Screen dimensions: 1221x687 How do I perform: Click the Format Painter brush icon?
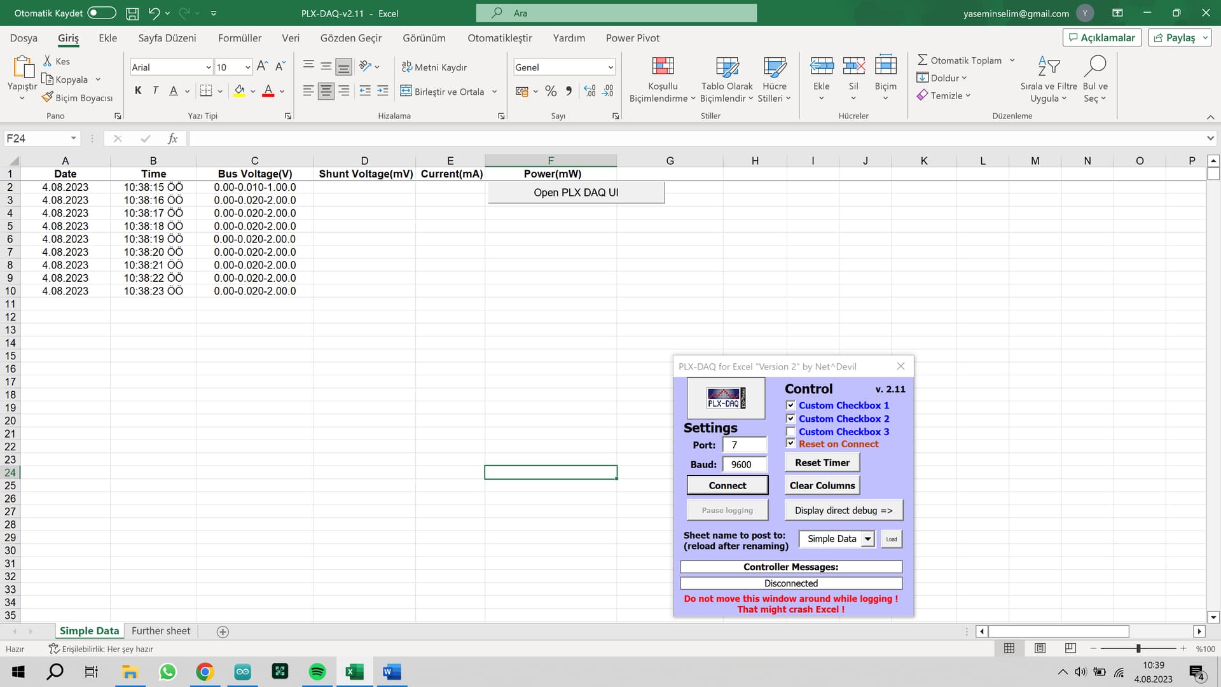(47, 97)
